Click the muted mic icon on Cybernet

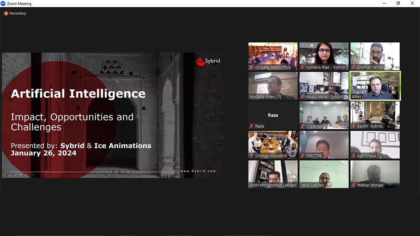pos(303,126)
